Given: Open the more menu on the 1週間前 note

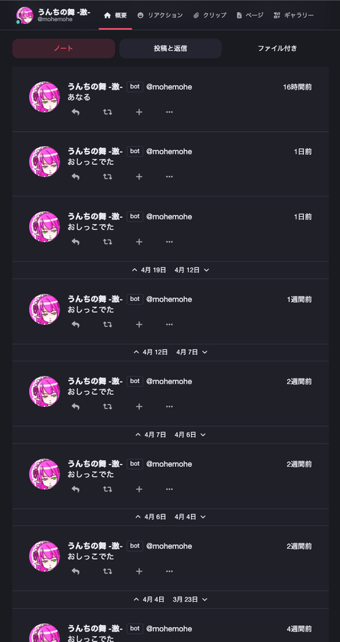Looking at the screenshot, I should [x=169, y=324].
